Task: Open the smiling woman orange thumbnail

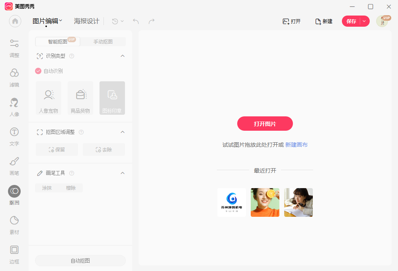Action: (265, 202)
